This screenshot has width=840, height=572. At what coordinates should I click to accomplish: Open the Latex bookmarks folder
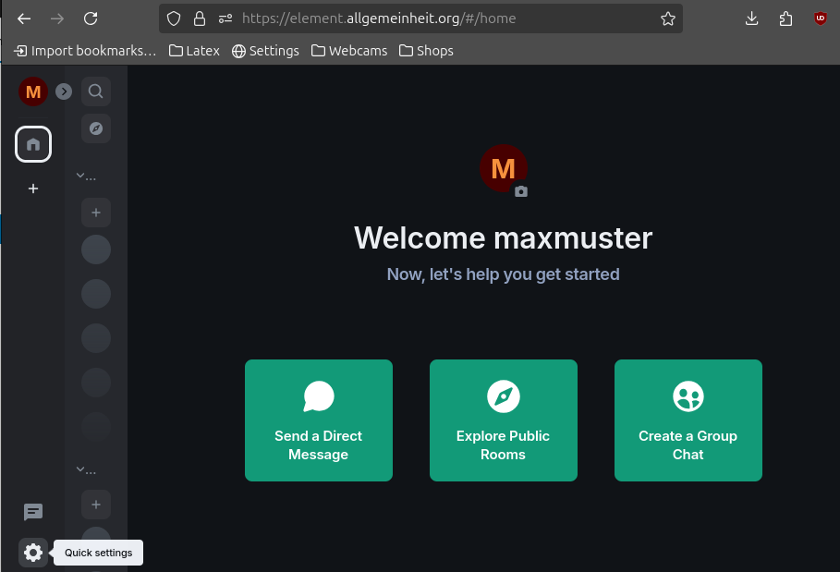point(194,51)
